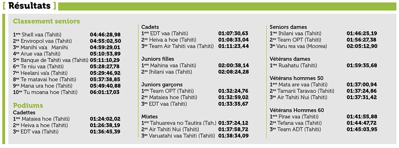Click Team Air Tahiti vaa entry

tap(178, 46)
